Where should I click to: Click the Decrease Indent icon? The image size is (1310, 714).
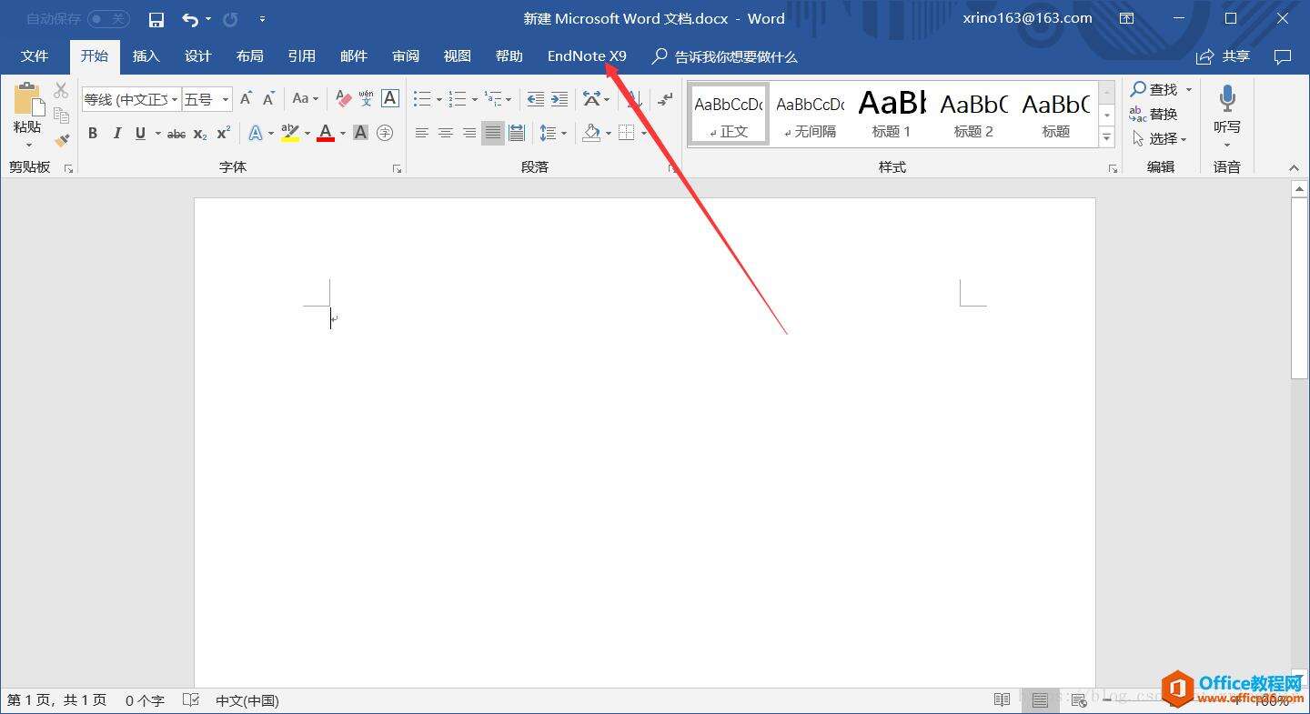click(536, 98)
